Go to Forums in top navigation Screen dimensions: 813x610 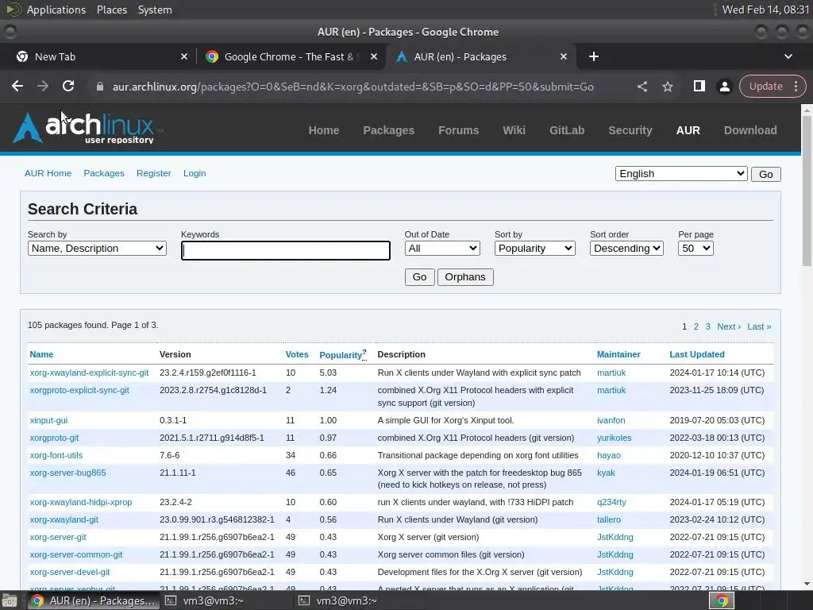[458, 130]
